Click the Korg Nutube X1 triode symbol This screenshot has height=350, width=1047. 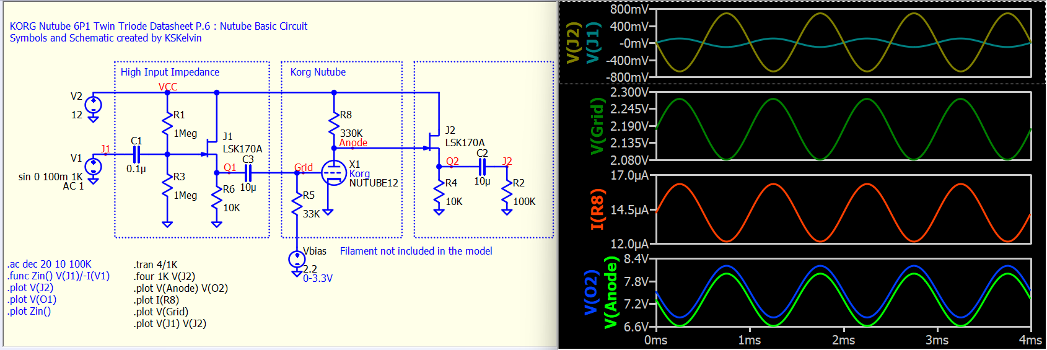click(x=333, y=173)
